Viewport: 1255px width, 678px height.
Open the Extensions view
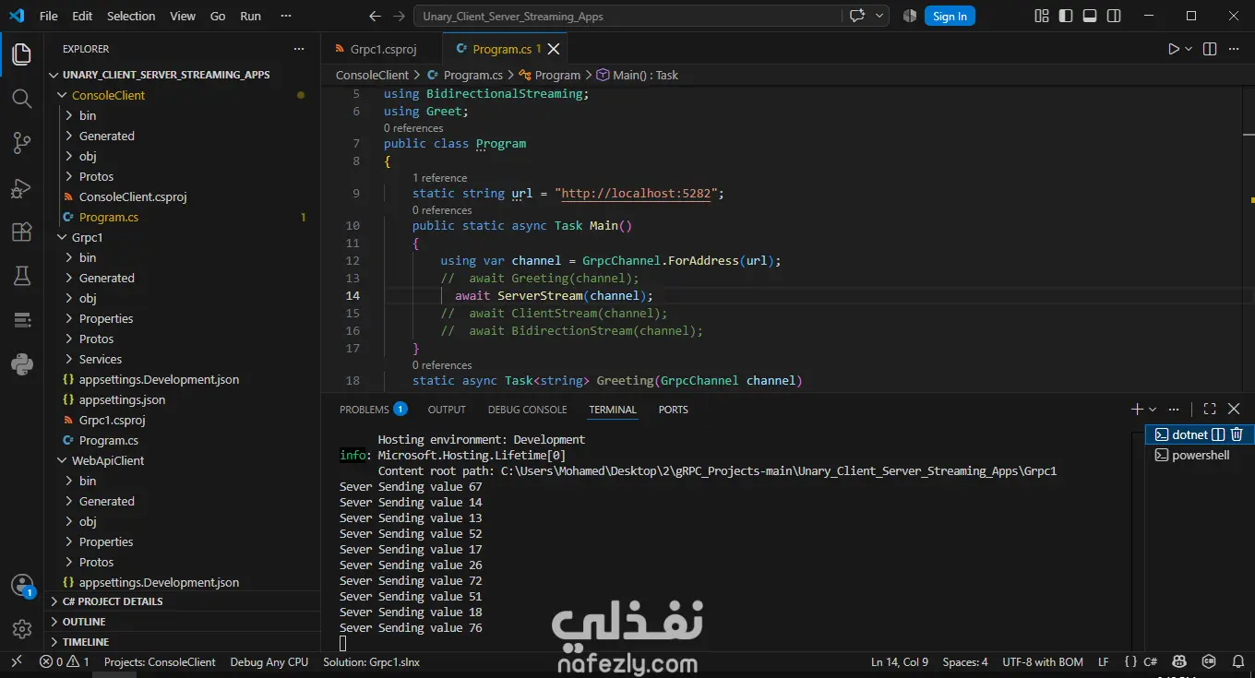tap(22, 232)
